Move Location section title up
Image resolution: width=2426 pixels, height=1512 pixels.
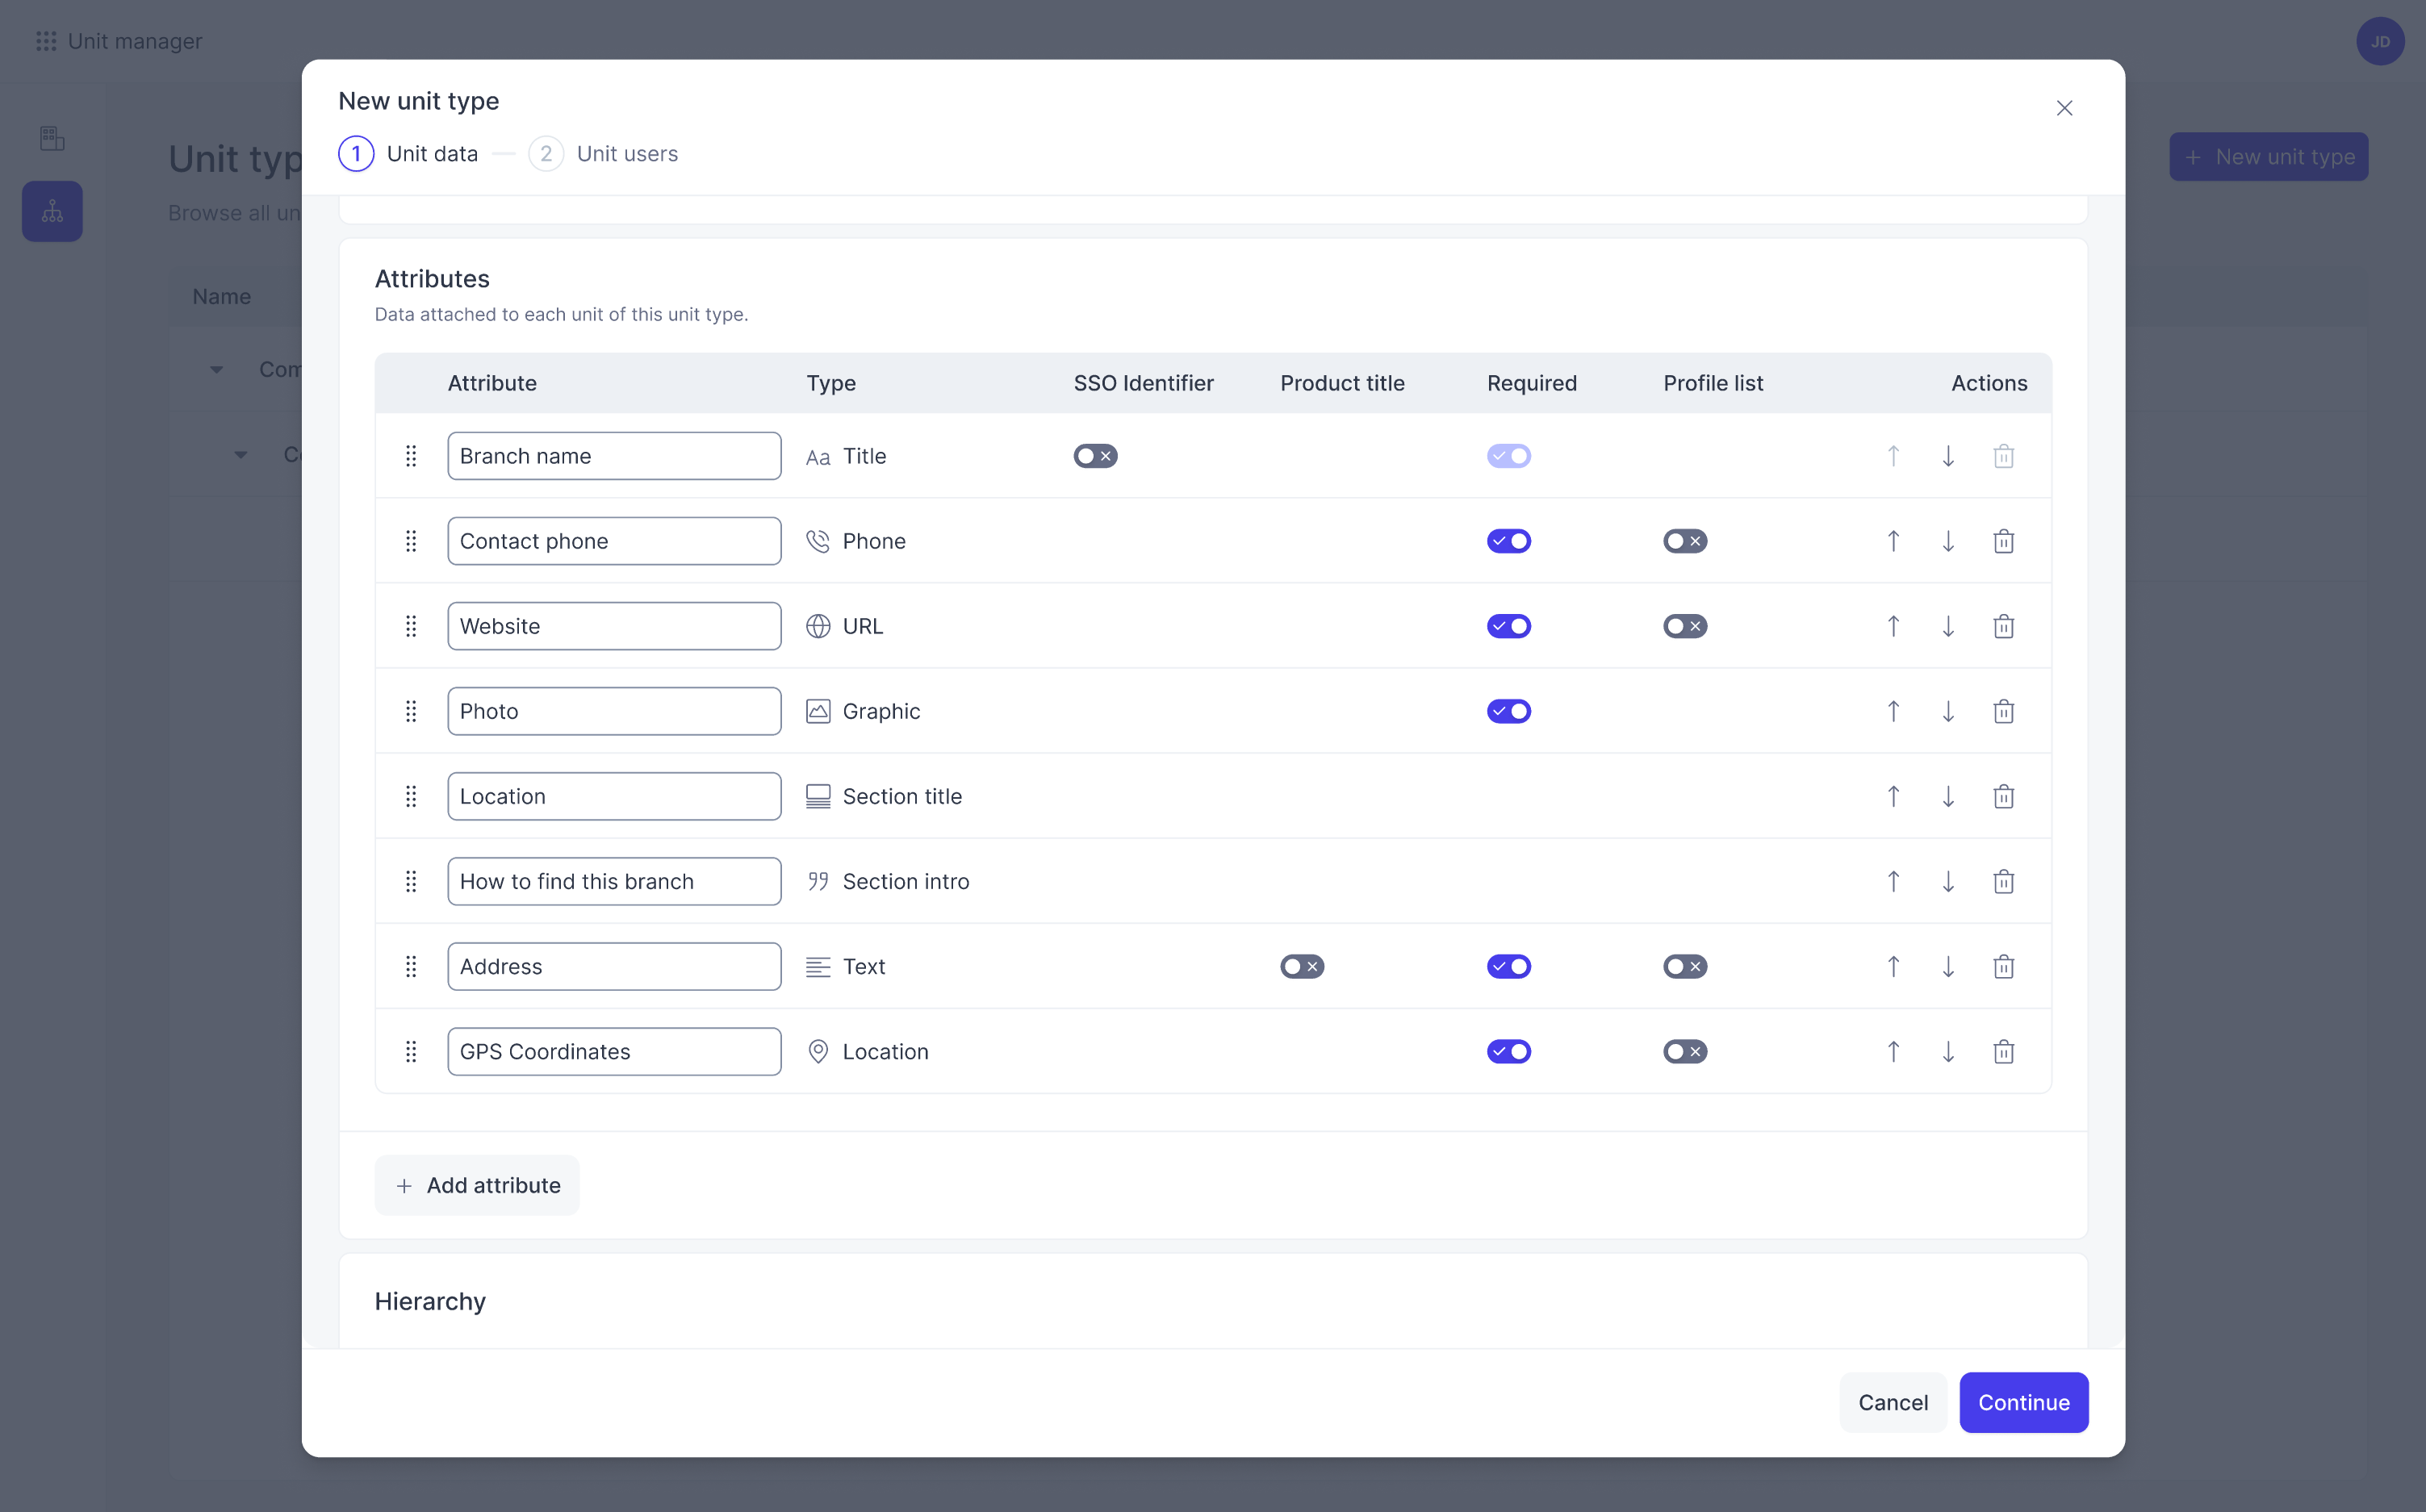click(x=1893, y=796)
